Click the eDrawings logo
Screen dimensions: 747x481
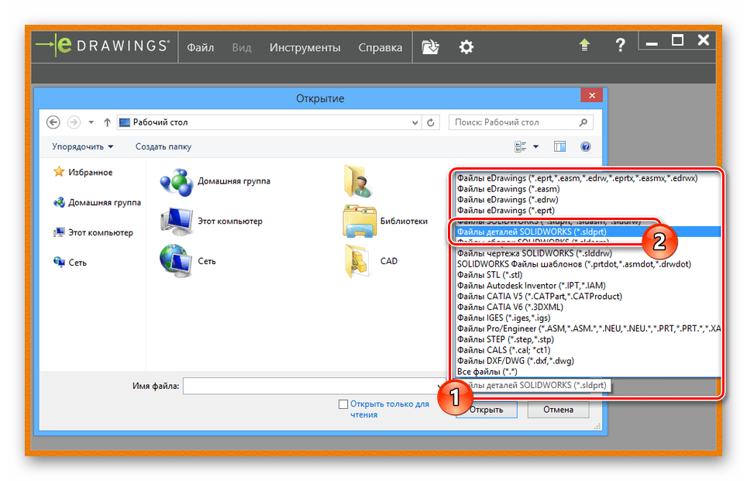(103, 46)
